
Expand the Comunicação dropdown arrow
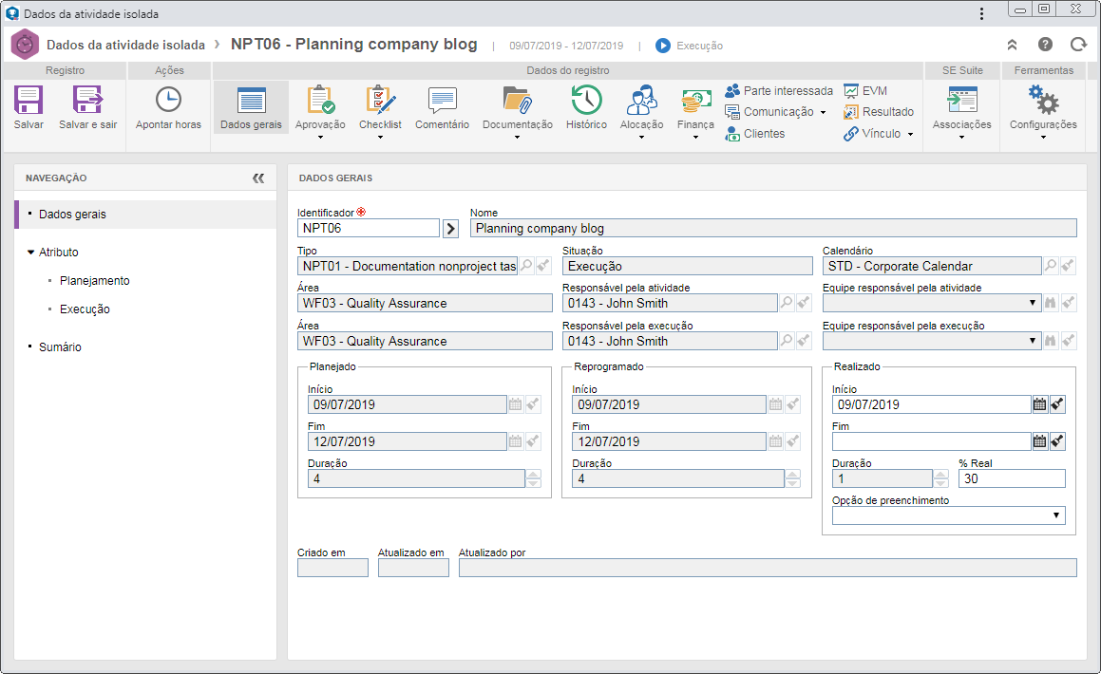[x=823, y=112]
